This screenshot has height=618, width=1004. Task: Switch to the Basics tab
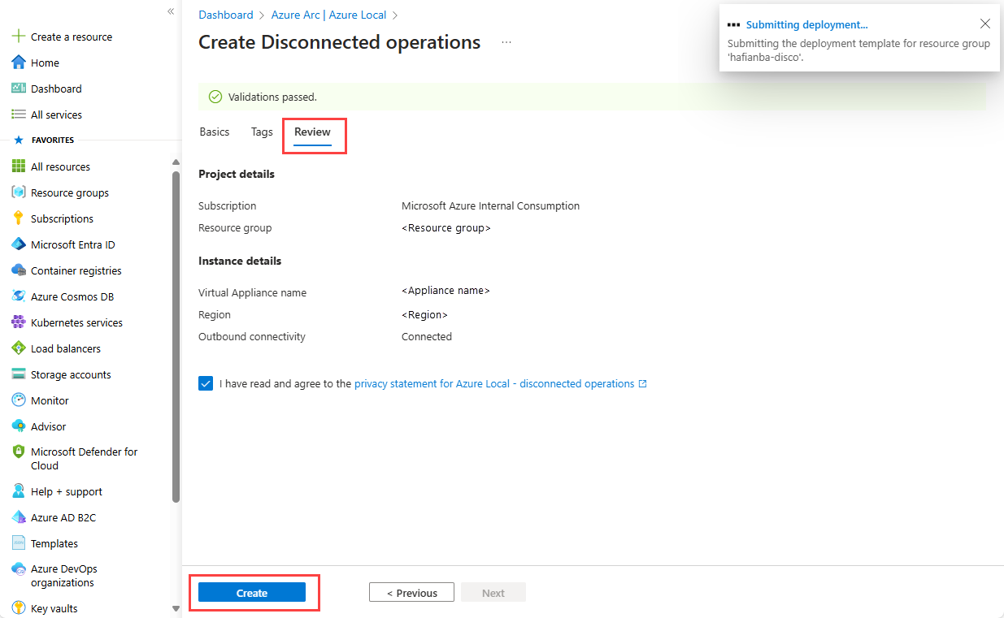pyautogui.click(x=215, y=132)
